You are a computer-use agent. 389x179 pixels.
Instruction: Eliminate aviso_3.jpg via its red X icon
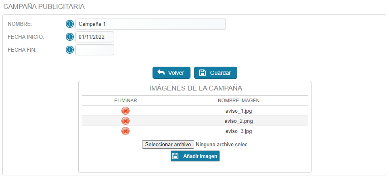[125, 131]
